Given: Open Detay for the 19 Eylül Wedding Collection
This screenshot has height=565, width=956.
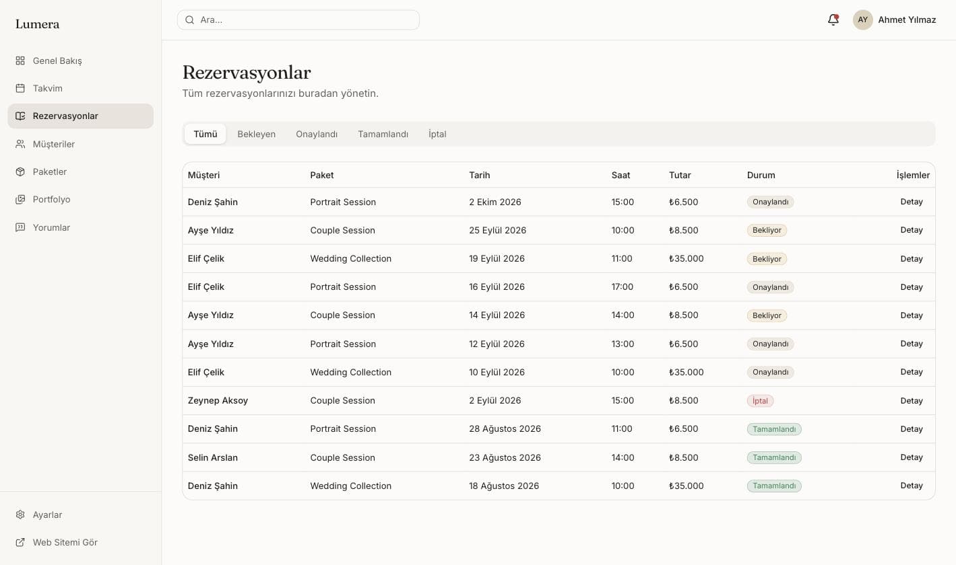Looking at the screenshot, I should (x=912, y=258).
